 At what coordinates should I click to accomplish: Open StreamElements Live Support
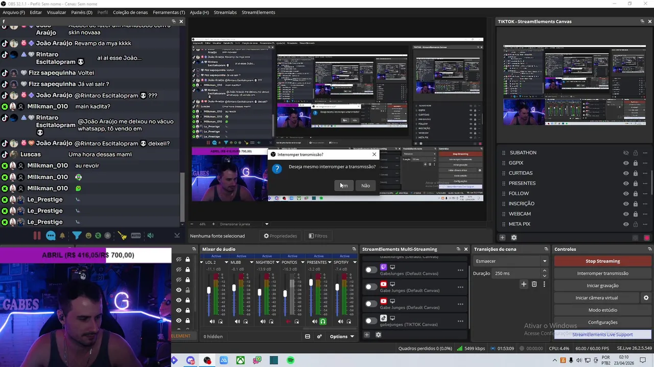click(602, 334)
